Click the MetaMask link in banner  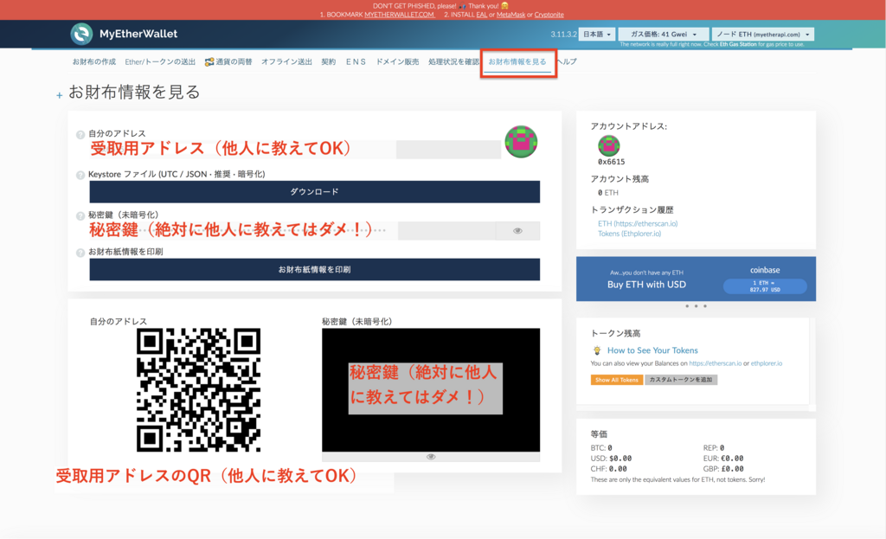click(x=510, y=15)
